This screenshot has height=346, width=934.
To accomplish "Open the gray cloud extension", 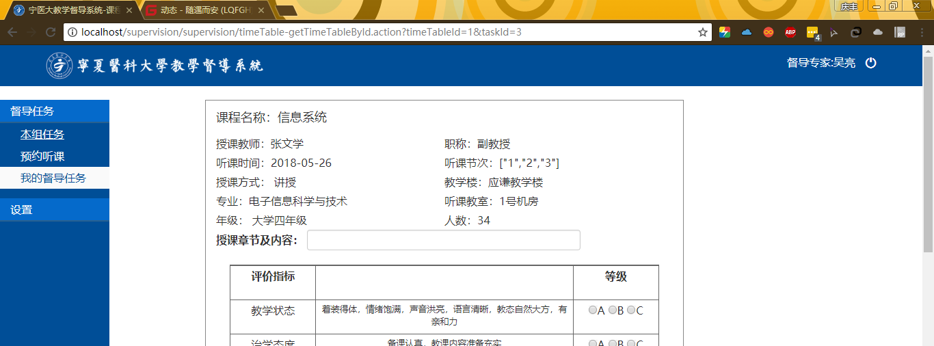I will [x=878, y=32].
